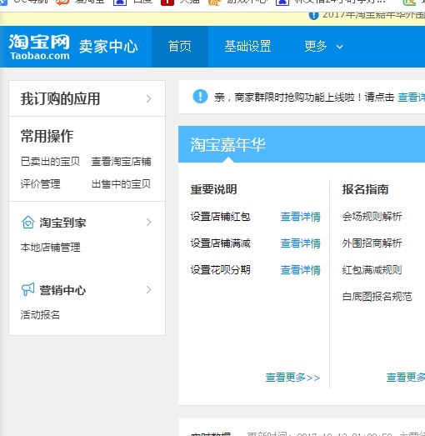Expand arrow beside 我订购的应用

tap(148, 98)
